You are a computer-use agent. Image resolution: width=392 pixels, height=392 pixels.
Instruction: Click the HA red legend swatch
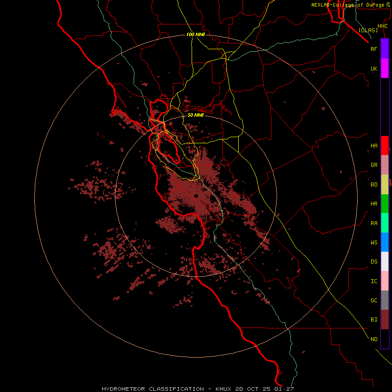coord(385,145)
